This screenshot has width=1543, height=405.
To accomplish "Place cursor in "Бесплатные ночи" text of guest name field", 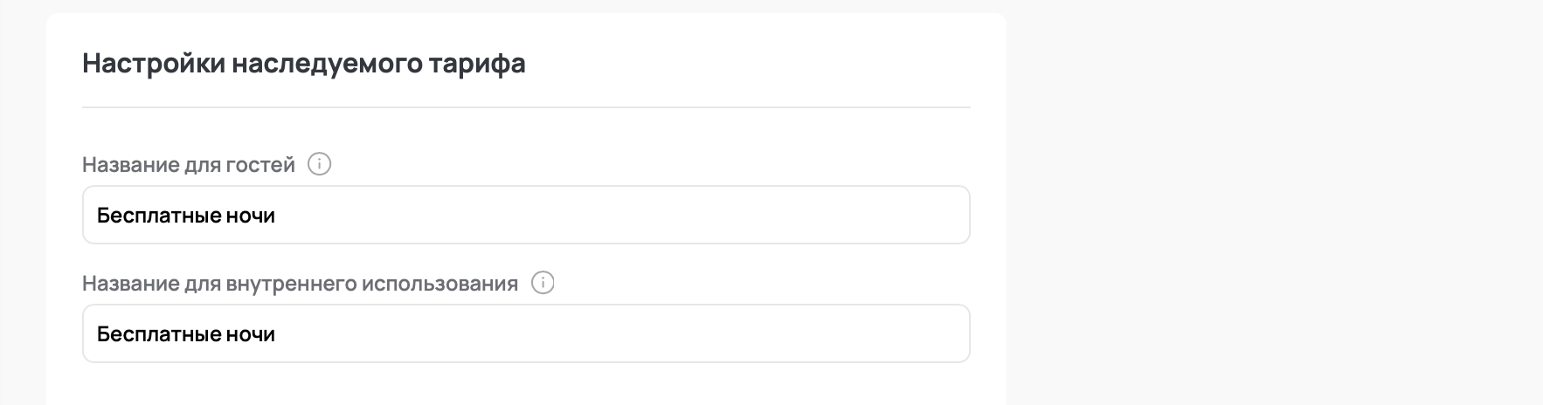I will point(185,216).
